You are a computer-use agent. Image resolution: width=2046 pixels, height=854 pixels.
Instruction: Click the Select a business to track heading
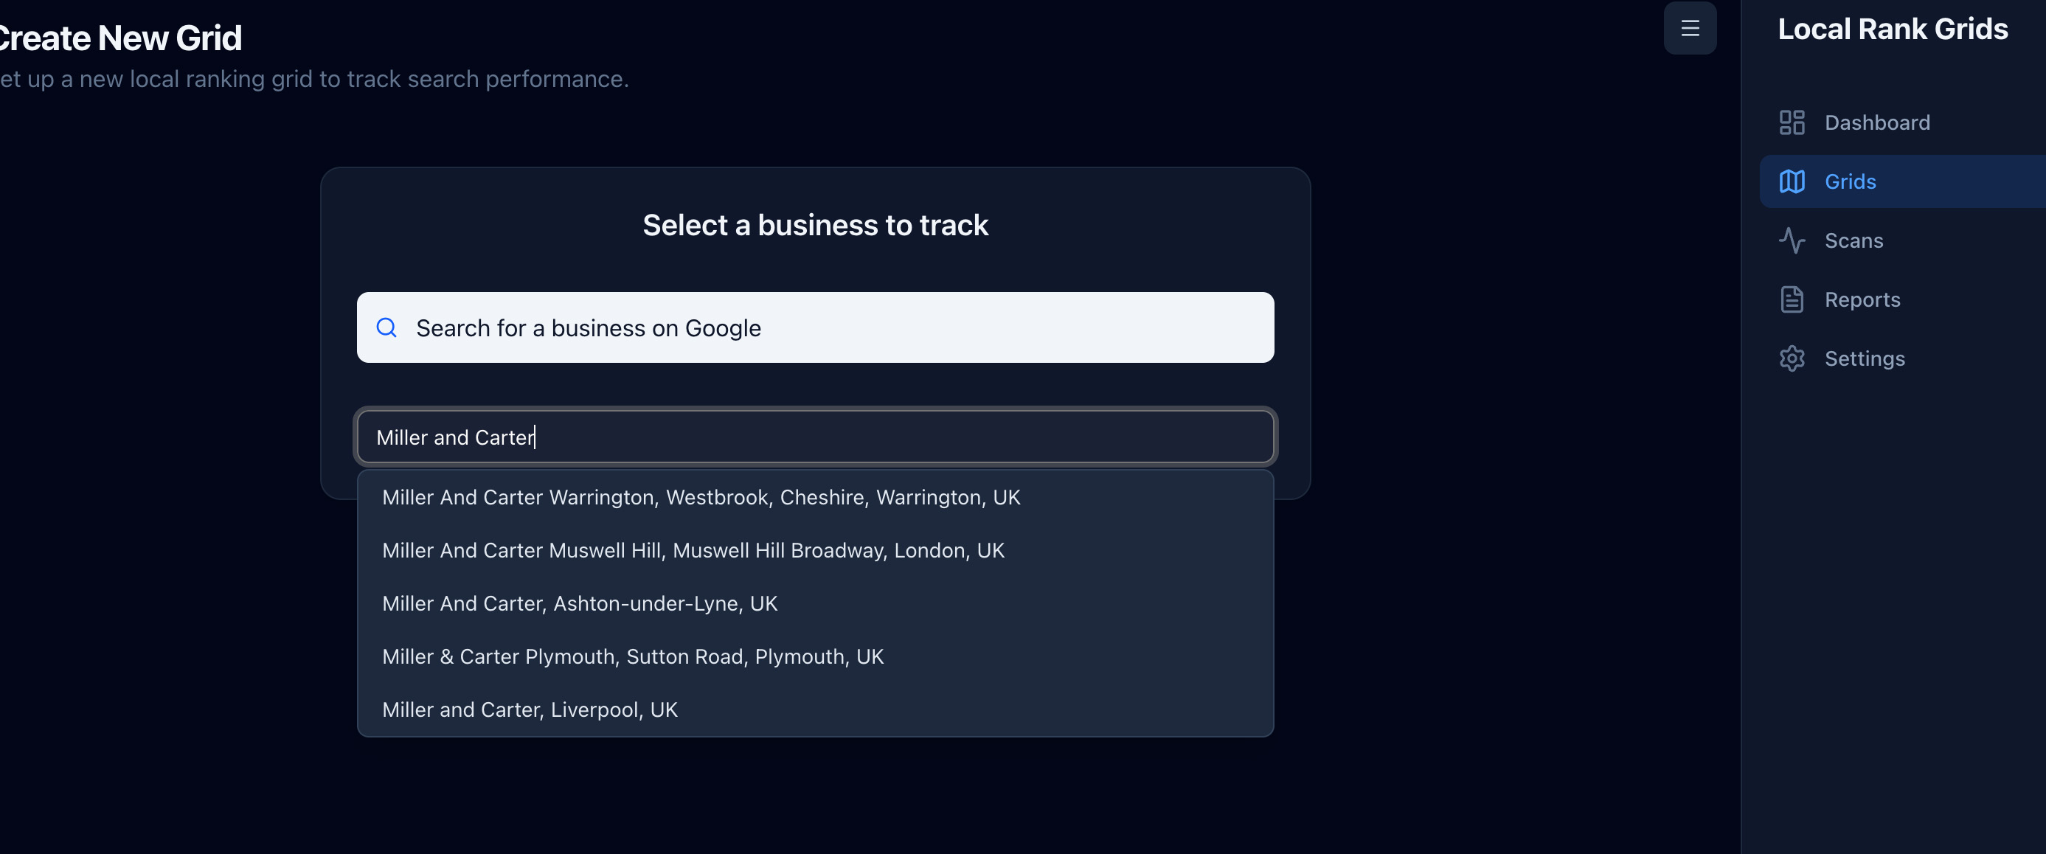click(x=815, y=225)
